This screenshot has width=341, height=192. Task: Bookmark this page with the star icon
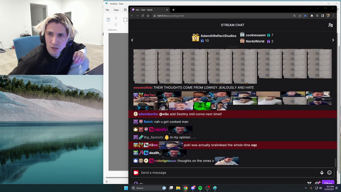305,15
